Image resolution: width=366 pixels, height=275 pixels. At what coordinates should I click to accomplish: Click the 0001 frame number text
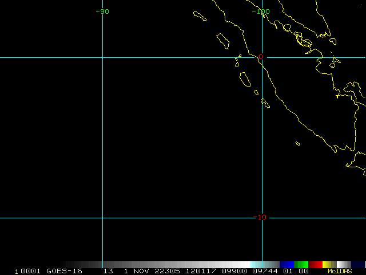tap(30, 271)
